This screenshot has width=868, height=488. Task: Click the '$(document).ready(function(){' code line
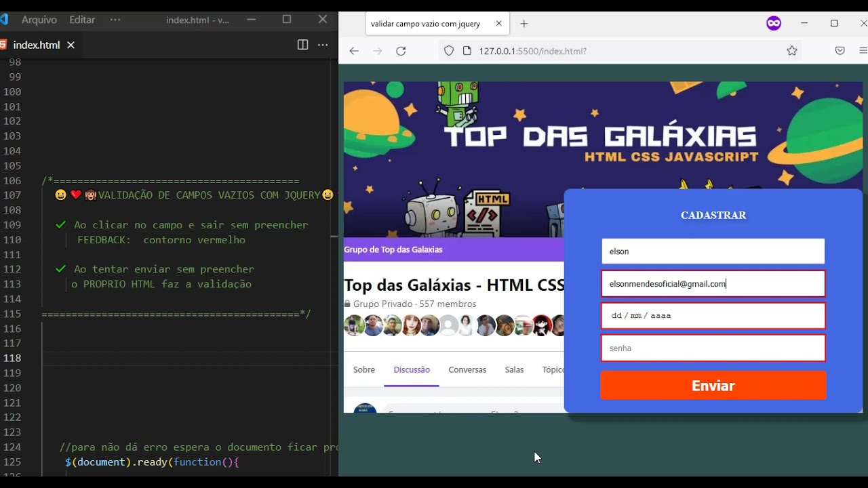click(152, 462)
